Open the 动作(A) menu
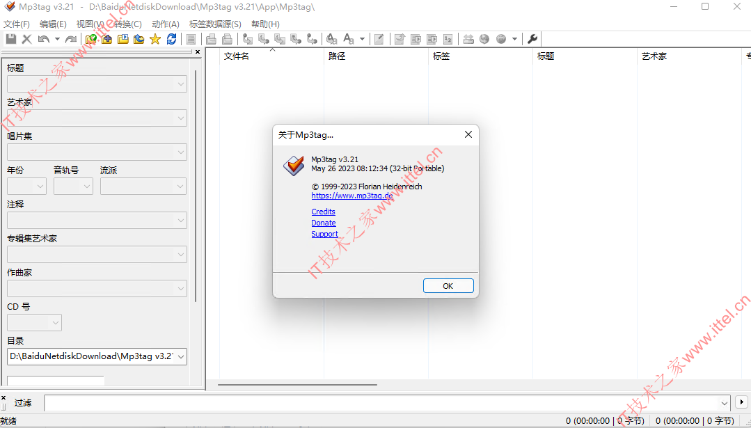Image resolution: width=751 pixels, height=428 pixels. tap(165, 24)
